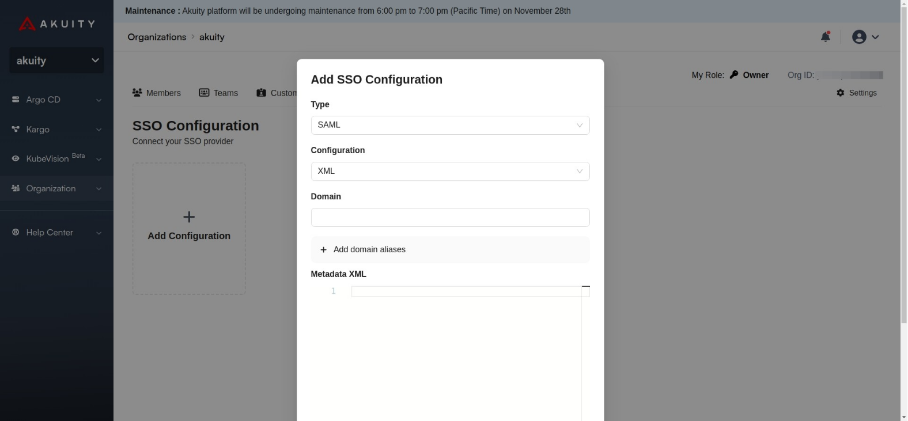Open Kargo sidebar menu item

[x=56, y=130]
